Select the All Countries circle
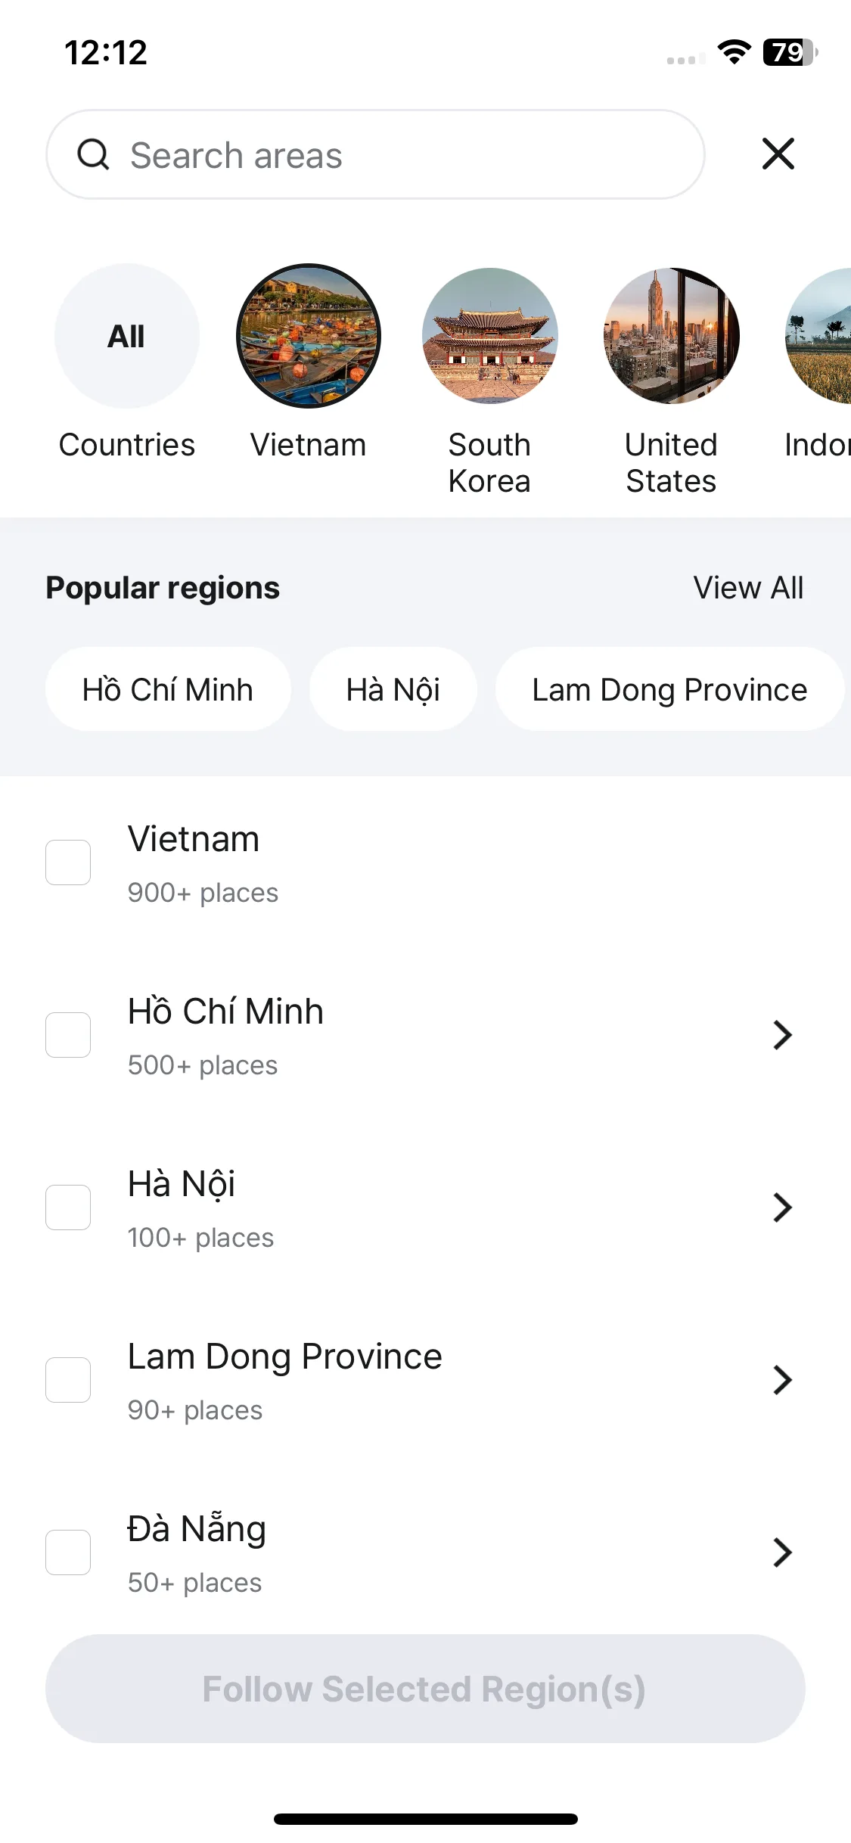Screen dimensions: 851x1843 click(127, 336)
